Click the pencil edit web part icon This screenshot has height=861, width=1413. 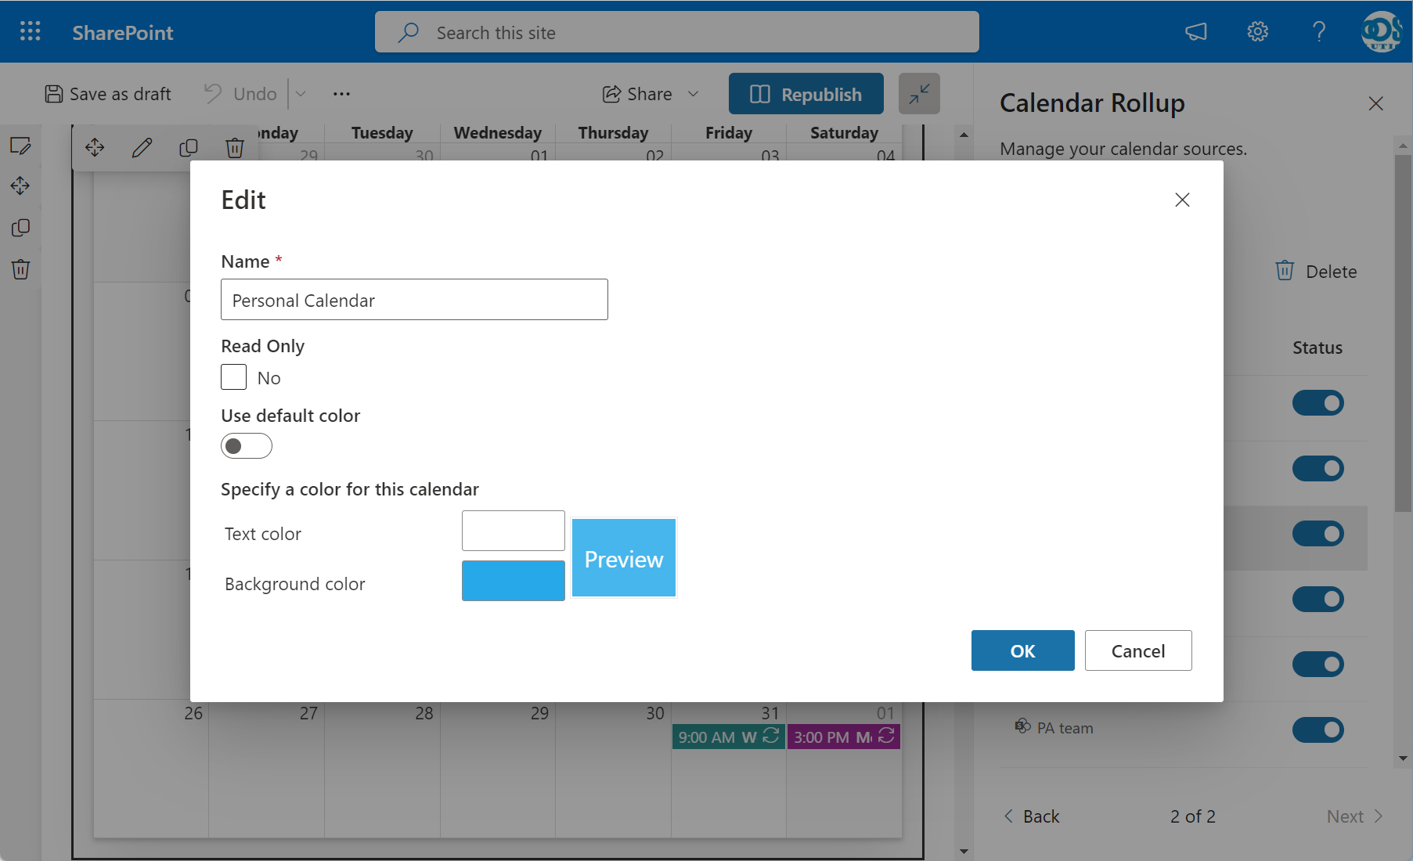click(x=142, y=148)
